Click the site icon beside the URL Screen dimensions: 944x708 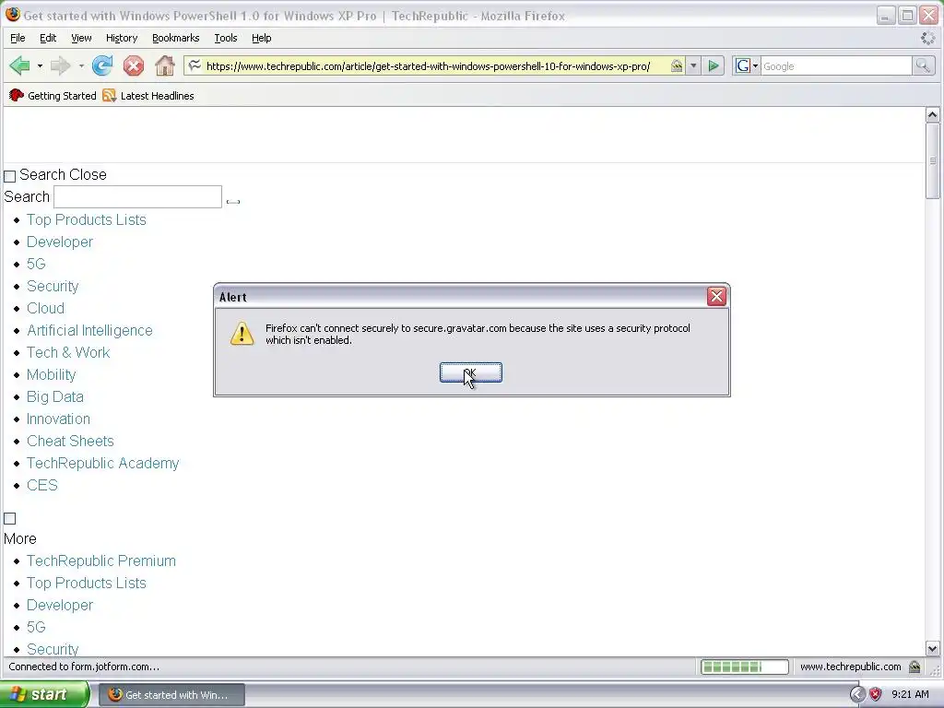coord(194,65)
